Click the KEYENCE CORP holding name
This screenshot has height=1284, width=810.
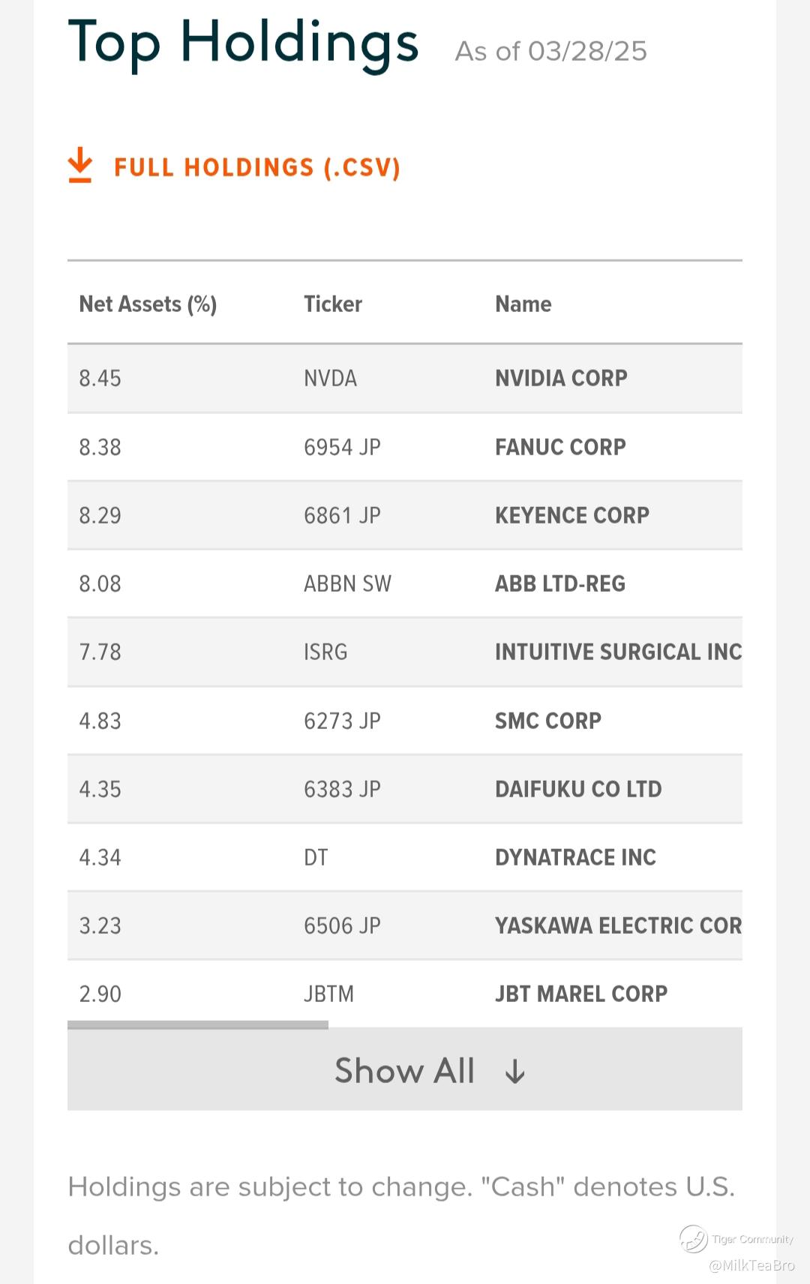point(572,515)
